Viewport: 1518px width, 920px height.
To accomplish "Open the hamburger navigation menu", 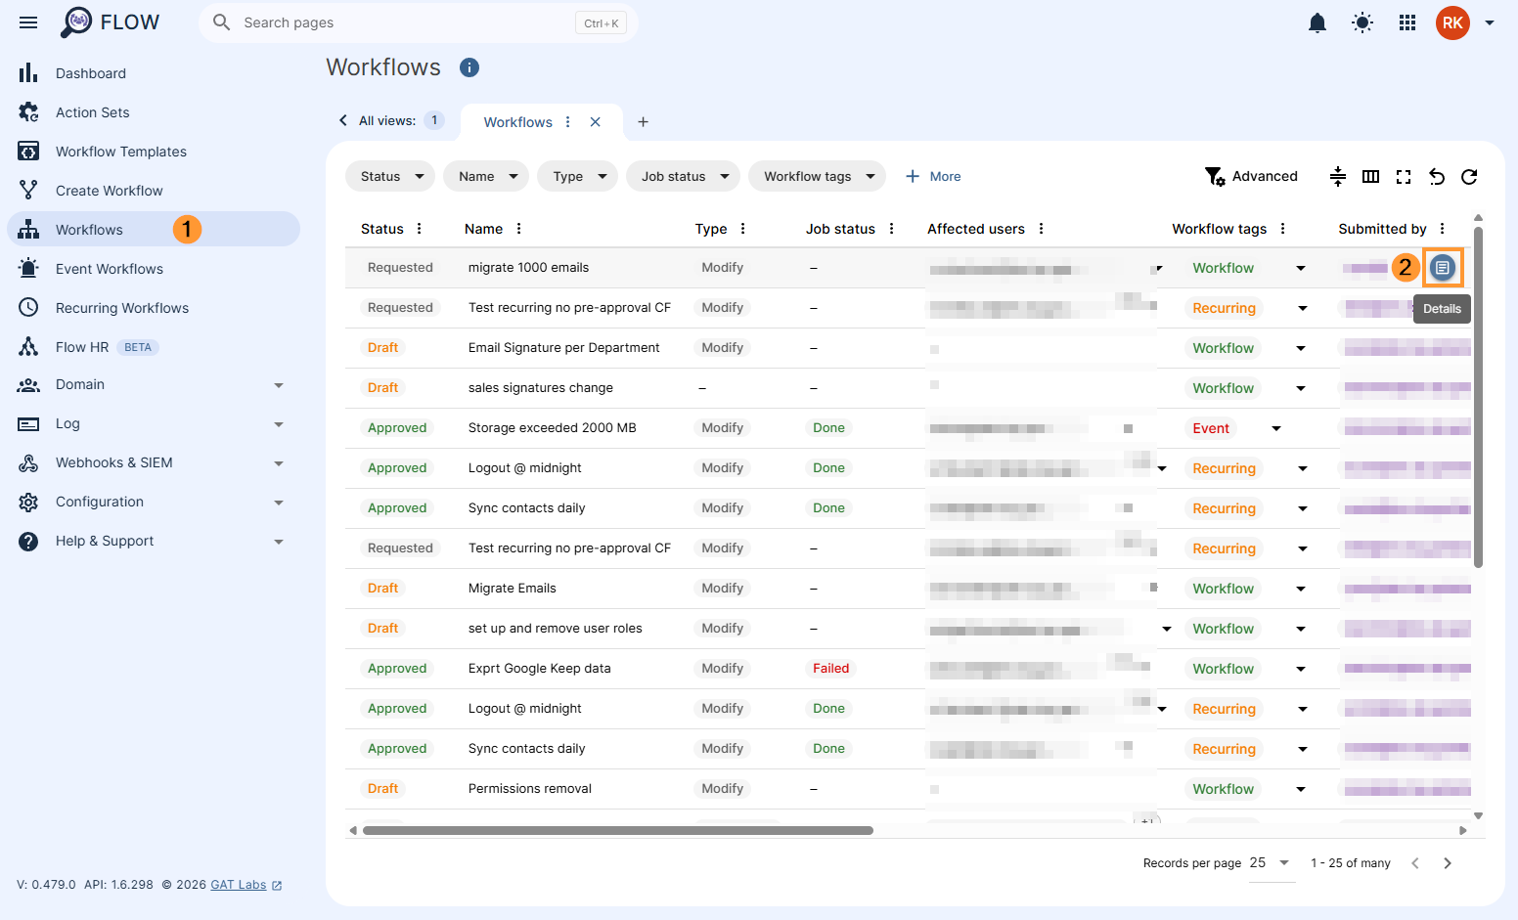I will pyautogui.click(x=28, y=22).
